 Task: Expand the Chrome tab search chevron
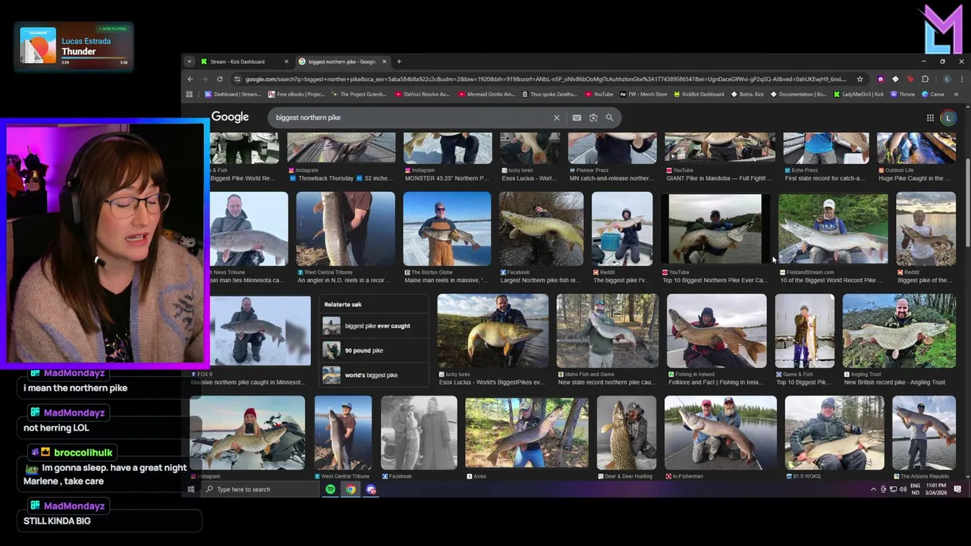pos(189,61)
